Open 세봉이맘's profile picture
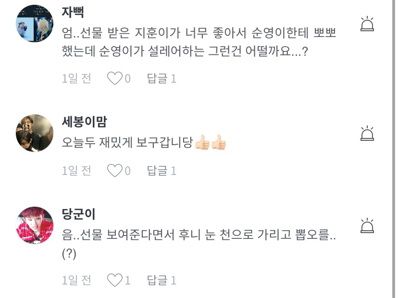Viewport: 398px width, 298px height. click(x=35, y=133)
